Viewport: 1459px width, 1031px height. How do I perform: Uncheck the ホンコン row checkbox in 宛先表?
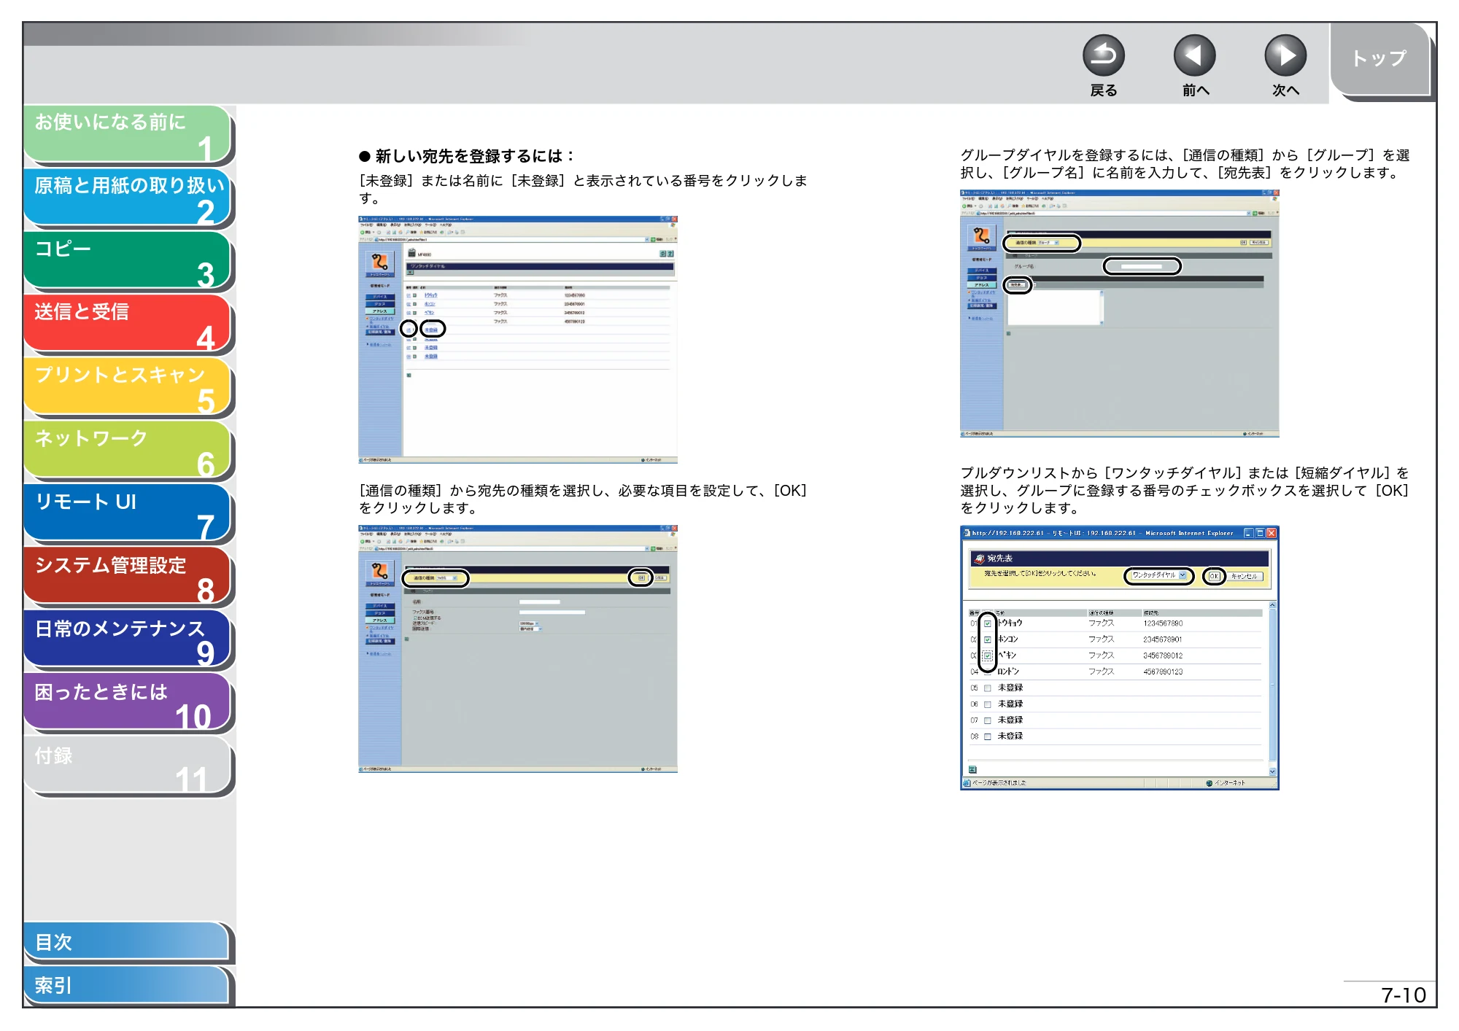click(x=988, y=639)
